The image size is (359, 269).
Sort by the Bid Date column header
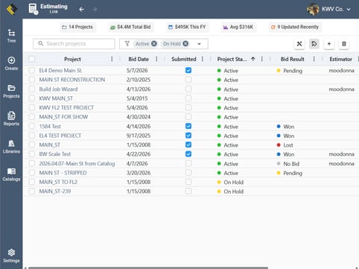[x=139, y=59]
